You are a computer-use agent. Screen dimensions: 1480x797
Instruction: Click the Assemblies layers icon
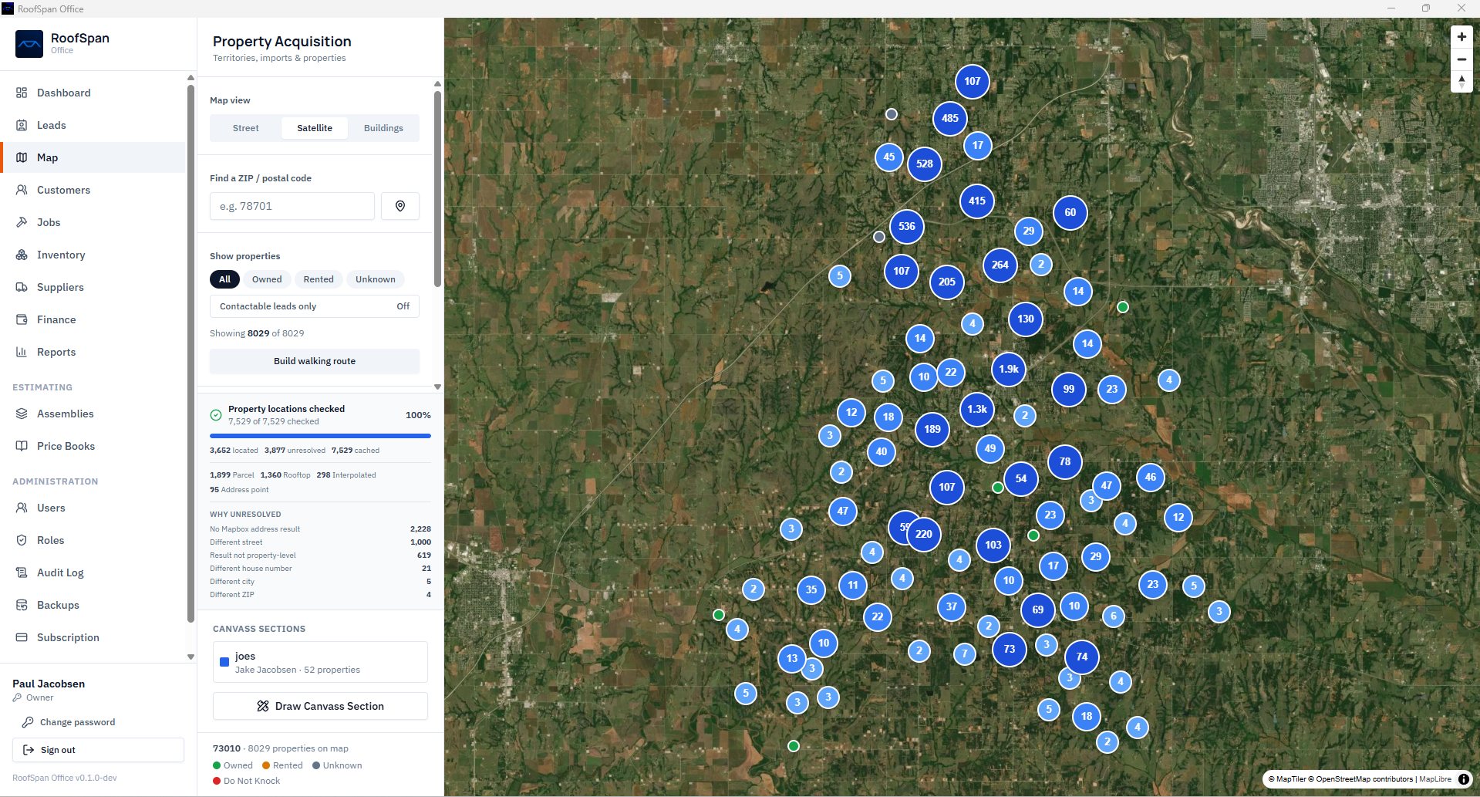point(22,414)
